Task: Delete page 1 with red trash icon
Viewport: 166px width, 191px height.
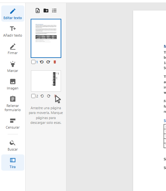Action: [x=55, y=62]
